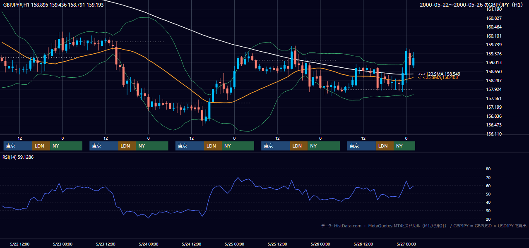Click the 156.473 price level label
The width and height of the screenshot is (529, 248).
tap(494, 125)
